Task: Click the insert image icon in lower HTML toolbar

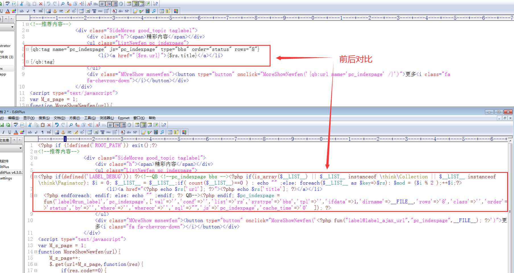Action: tap(57, 132)
